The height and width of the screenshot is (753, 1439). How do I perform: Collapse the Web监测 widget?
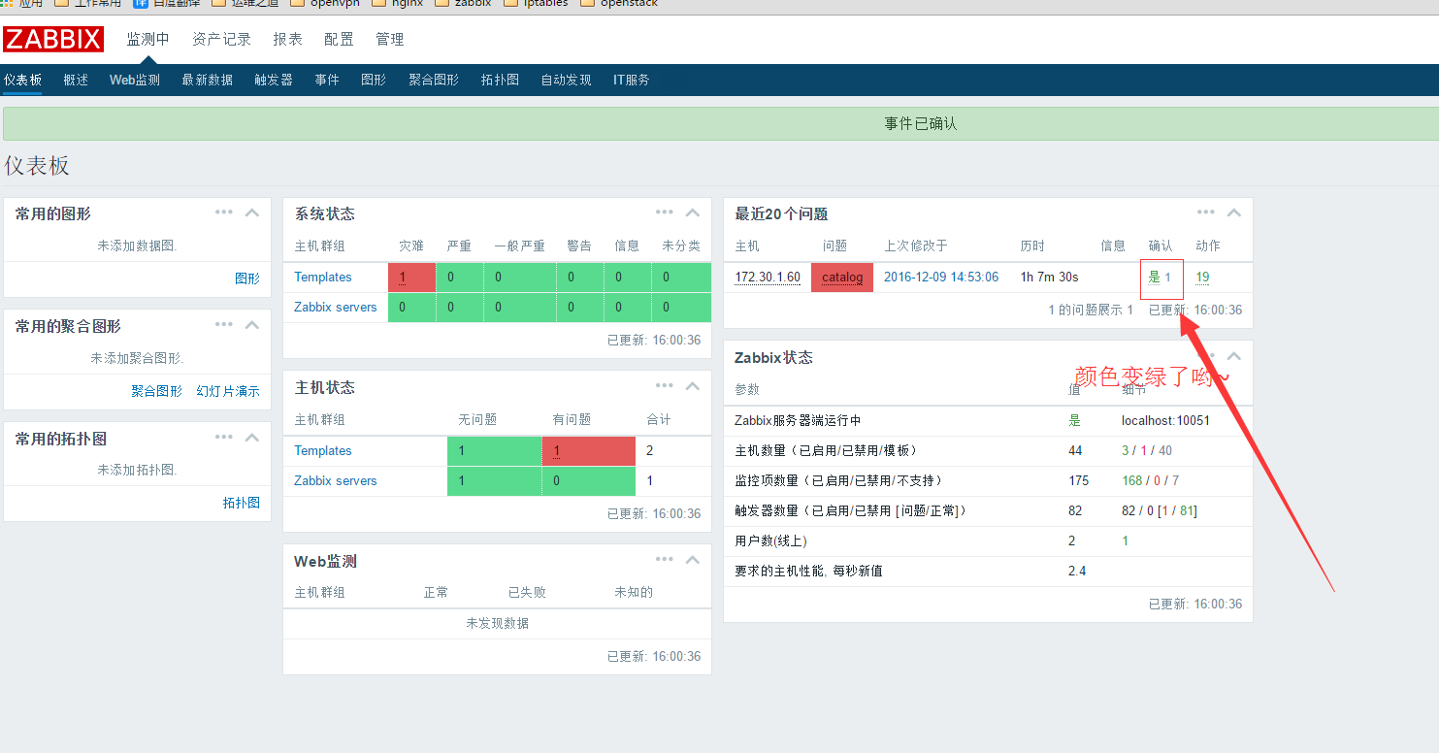(693, 560)
